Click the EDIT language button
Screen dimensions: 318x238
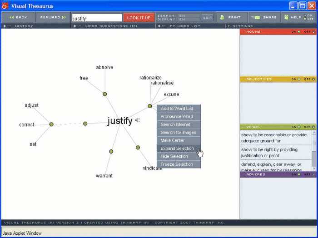(208, 18)
